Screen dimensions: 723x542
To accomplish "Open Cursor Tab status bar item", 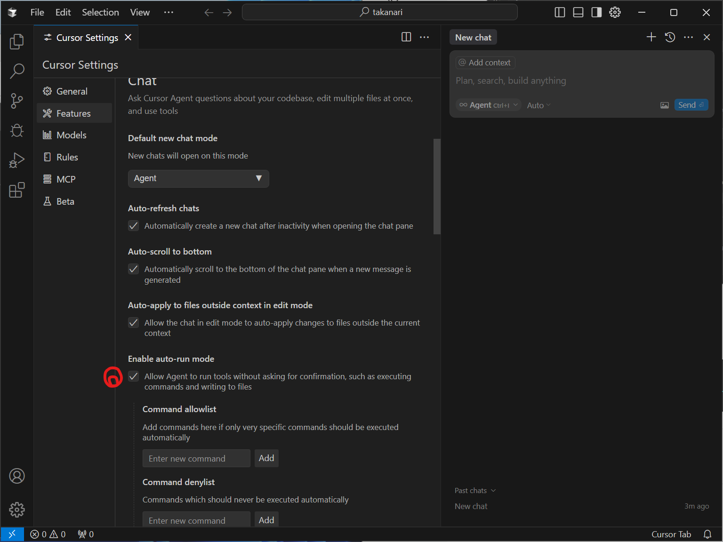I will point(671,534).
